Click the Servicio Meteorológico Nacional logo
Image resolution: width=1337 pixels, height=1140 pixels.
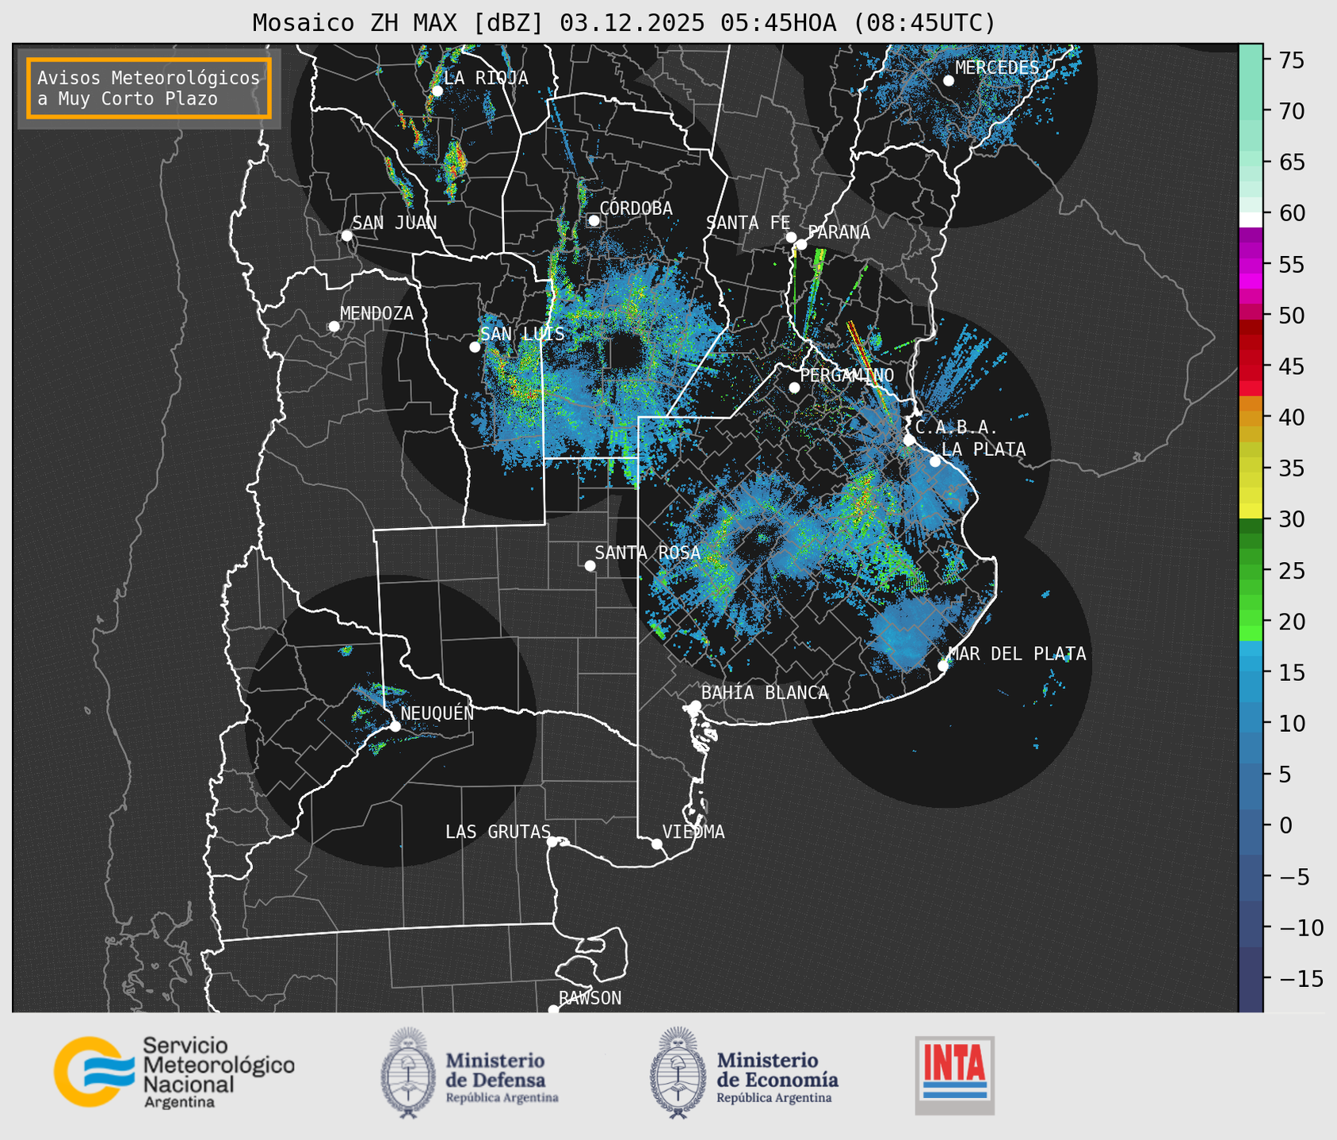174,1072
